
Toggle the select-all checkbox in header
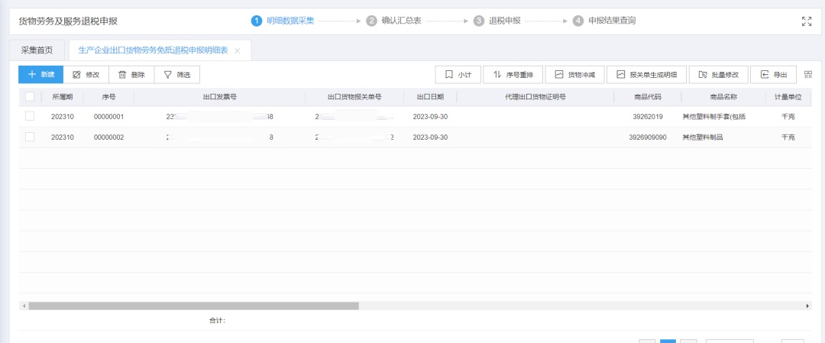(x=30, y=97)
